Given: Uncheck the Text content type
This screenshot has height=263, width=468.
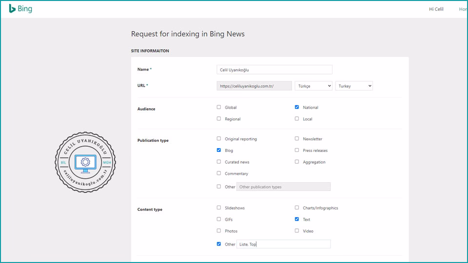Looking at the screenshot, I should tap(297, 219).
